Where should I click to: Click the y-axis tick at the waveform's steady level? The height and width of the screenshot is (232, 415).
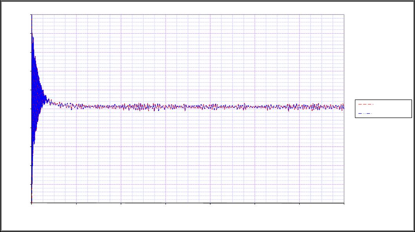tap(31, 109)
